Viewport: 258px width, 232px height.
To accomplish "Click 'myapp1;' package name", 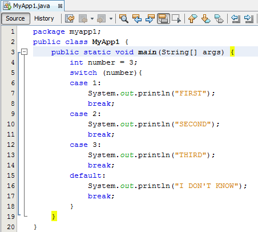I will coord(85,31).
